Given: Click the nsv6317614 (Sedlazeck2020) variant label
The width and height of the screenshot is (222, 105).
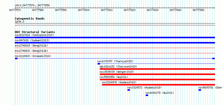Looking at the screenshot, I should (x=34, y=35).
